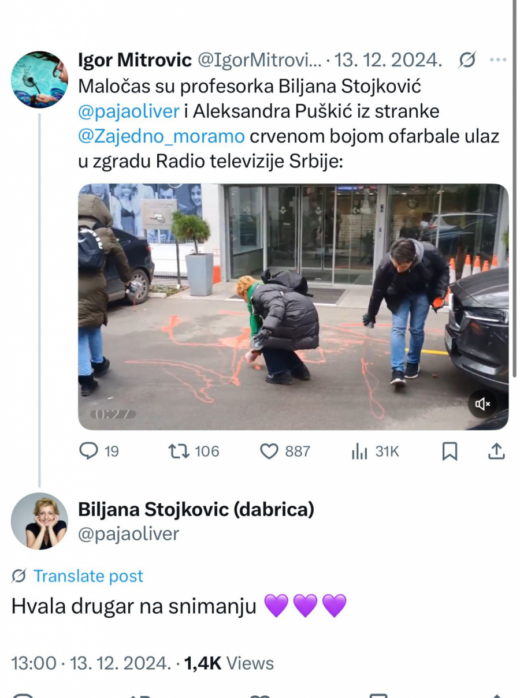Viewport: 520px width, 698px height.
Task: Bookmark Igor Mitrovic's post
Action: point(450,451)
